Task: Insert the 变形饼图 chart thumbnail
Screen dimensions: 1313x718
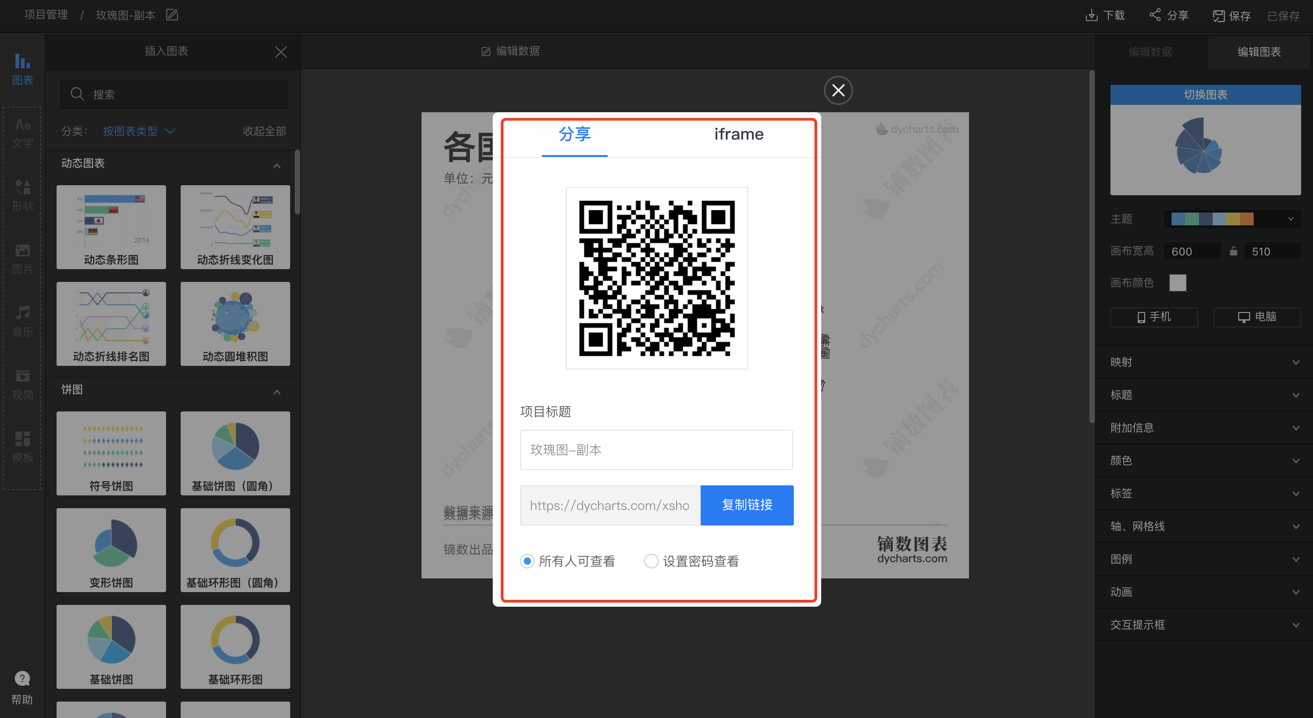Action: [111, 550]
